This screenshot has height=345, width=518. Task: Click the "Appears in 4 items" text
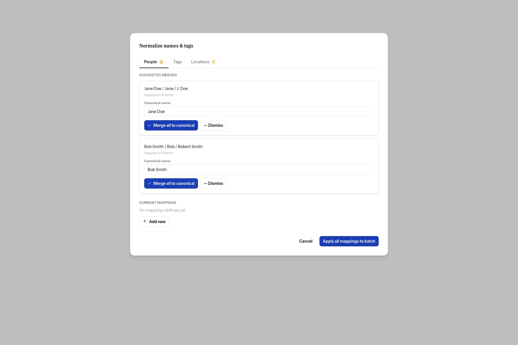pos(159,153)
